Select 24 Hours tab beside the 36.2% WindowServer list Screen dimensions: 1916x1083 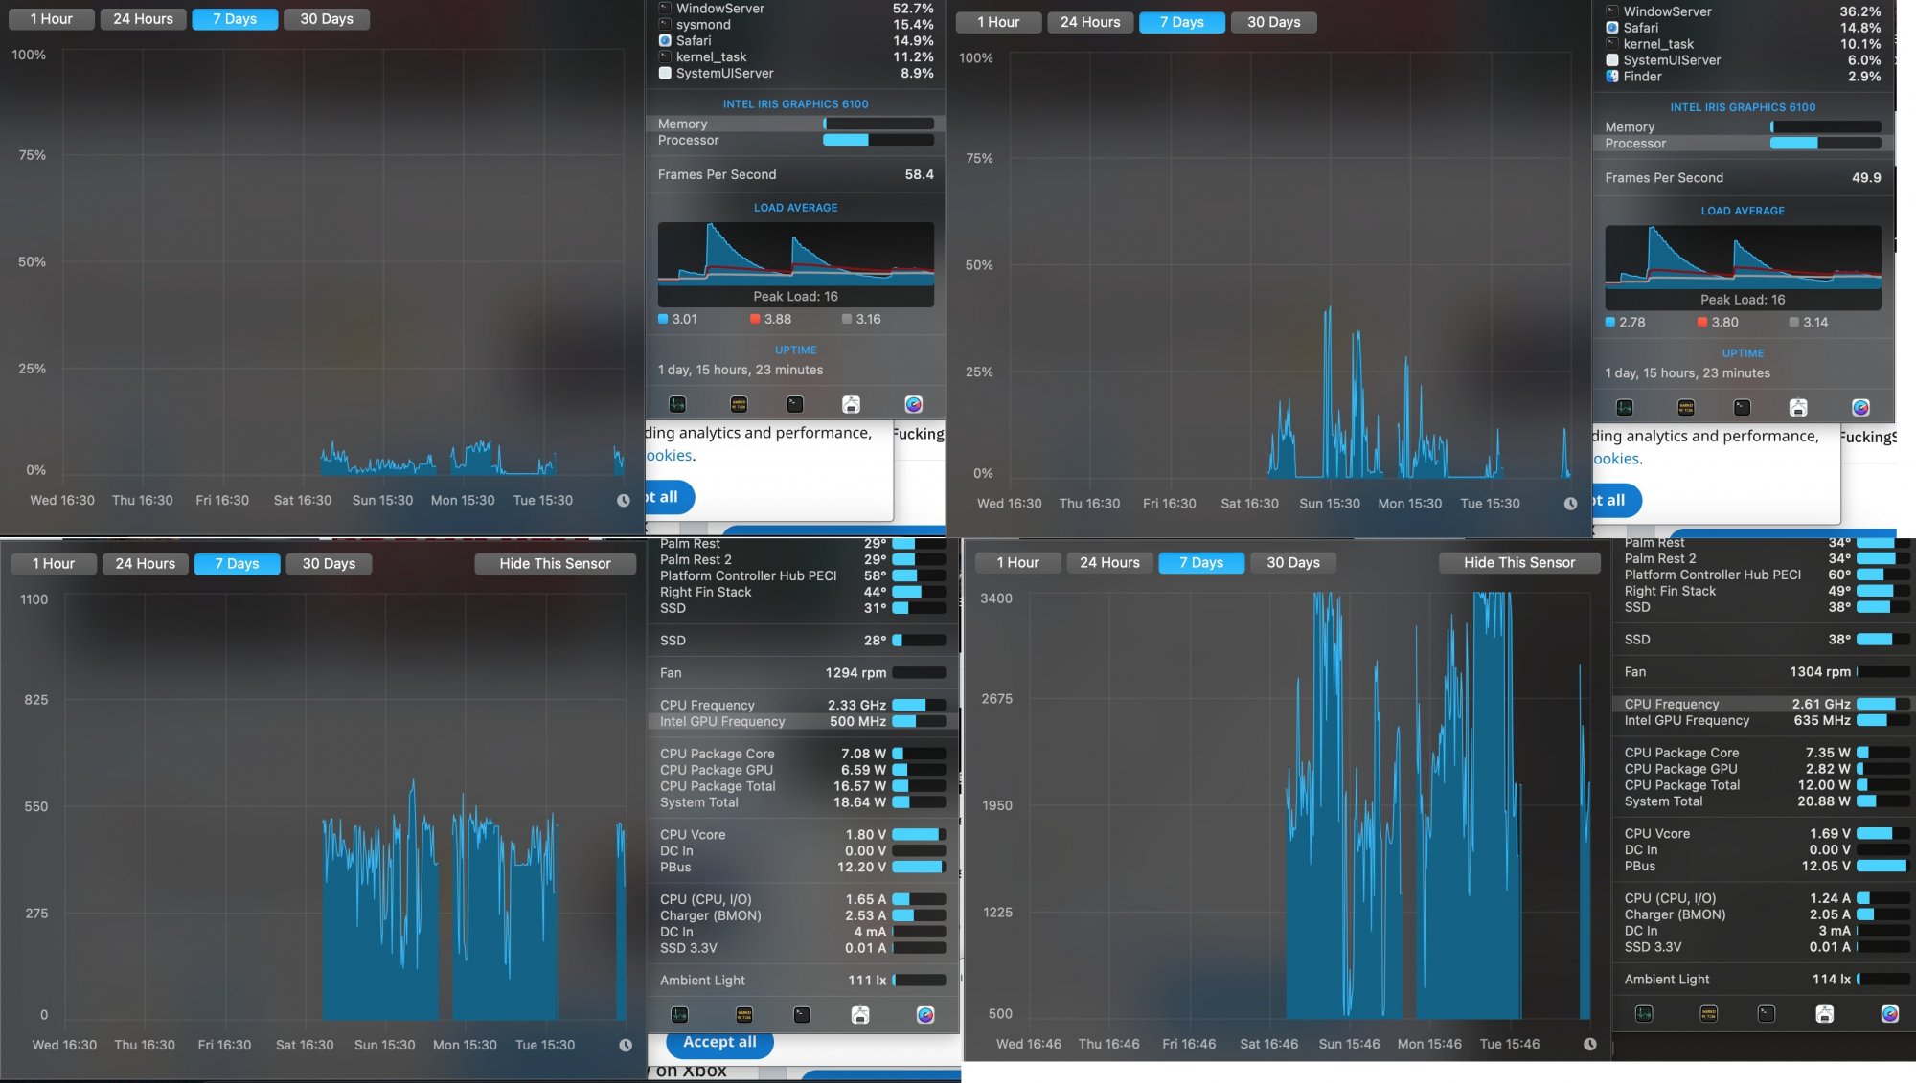1089,22
